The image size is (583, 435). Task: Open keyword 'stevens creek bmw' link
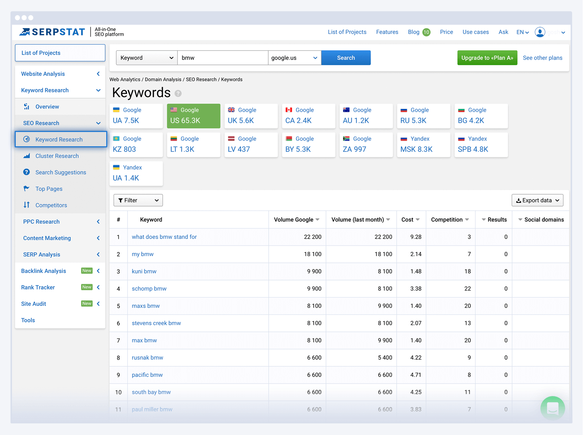tap(156, 323)
